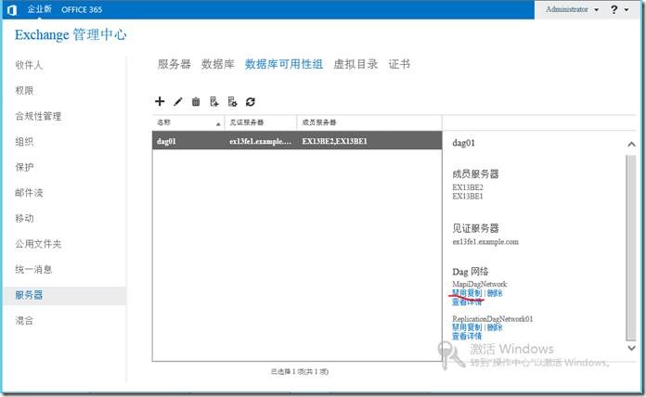Click details pane scroll down arrow
The image size is (646, 397).
pyautogui.click(x=631, y=348)
